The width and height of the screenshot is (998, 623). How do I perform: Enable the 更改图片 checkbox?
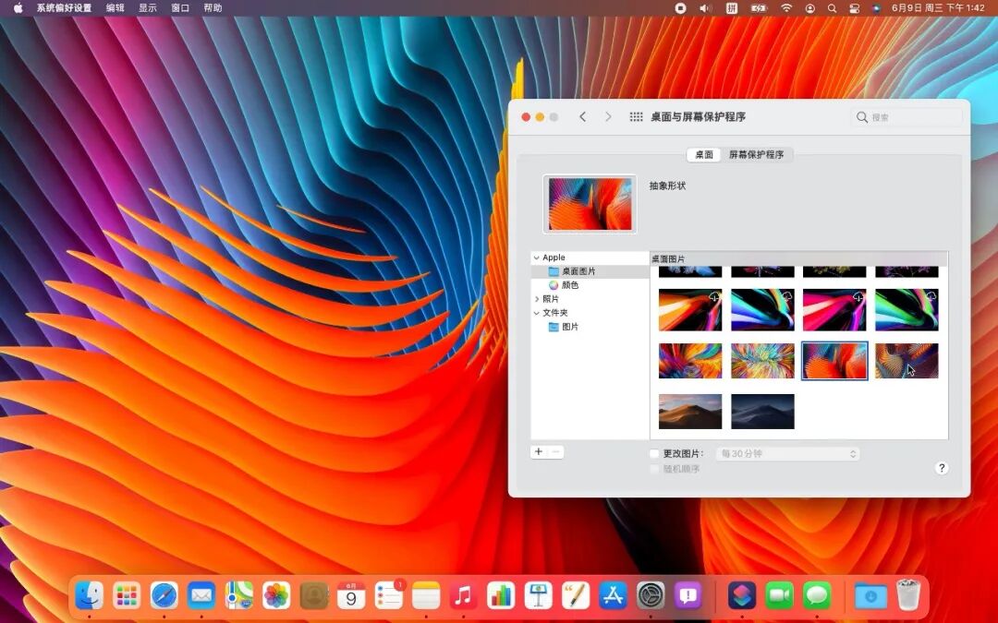(654, 453)
